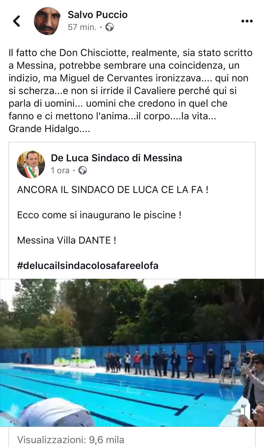The width and height of the screenshot is (264, 447).
Task: Tap the Visualizzazioni: 9,6 mila view count
Action: [x=71, y=440]
